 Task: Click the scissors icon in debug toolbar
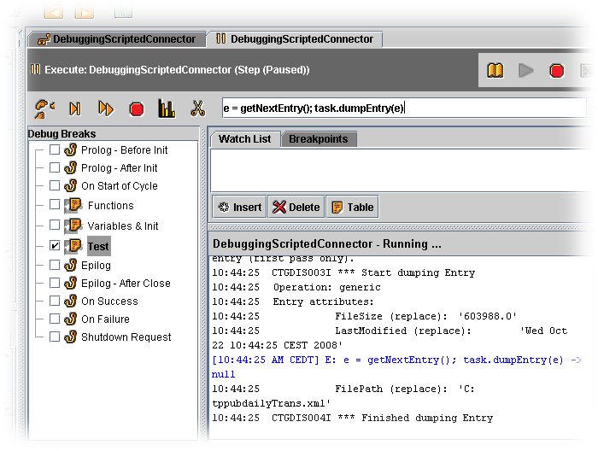(197, 108)
